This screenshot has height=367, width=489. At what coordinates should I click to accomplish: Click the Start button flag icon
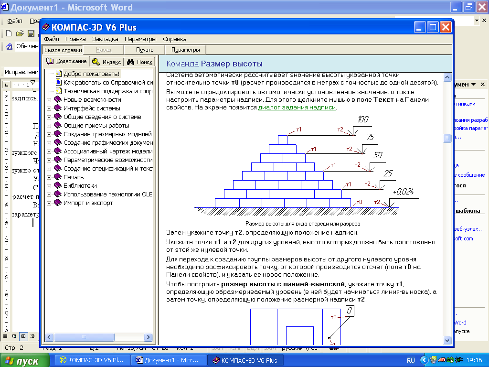pyautogui.click(x=10, y=361)
